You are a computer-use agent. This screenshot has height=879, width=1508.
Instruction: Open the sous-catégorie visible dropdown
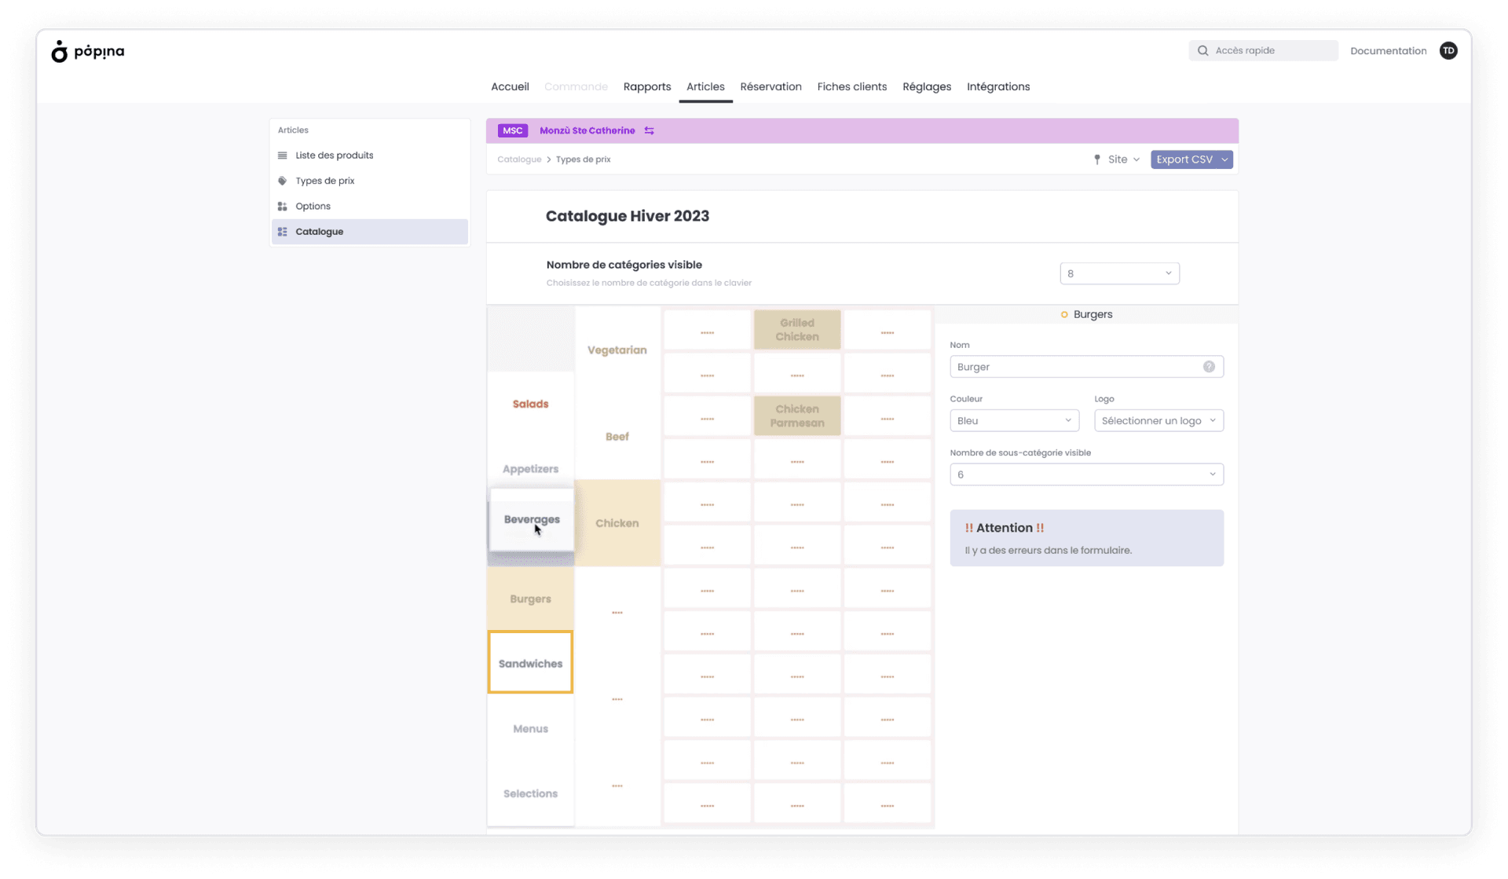click(1086, 474)
